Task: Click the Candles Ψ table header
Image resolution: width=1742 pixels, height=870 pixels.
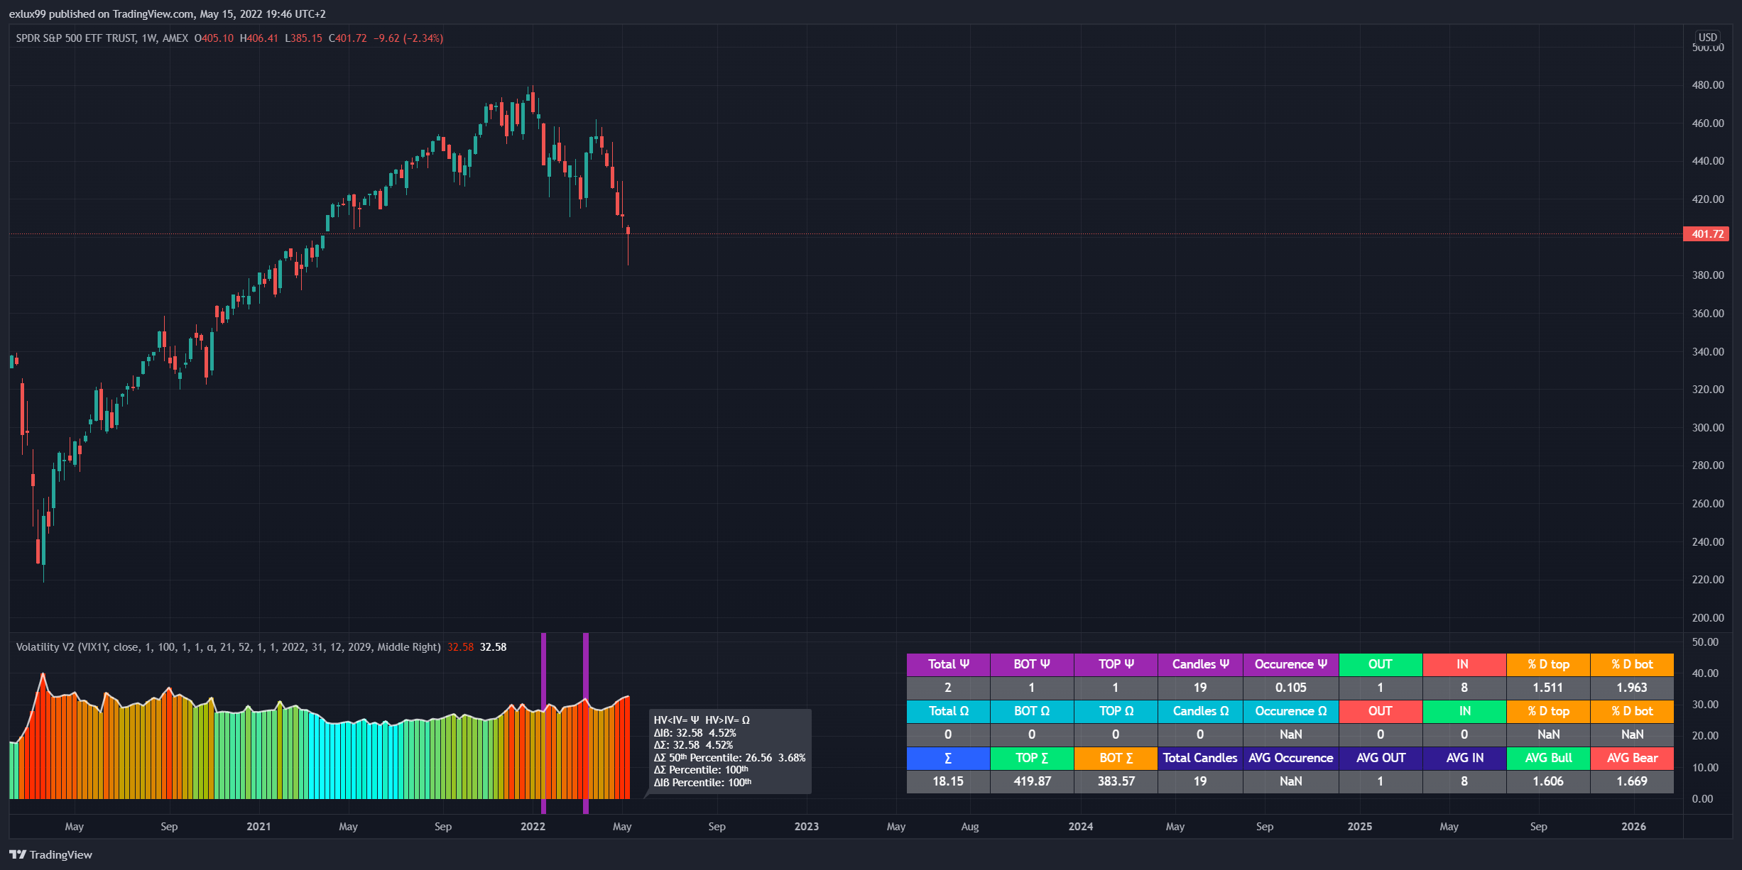Action: 1200,665
